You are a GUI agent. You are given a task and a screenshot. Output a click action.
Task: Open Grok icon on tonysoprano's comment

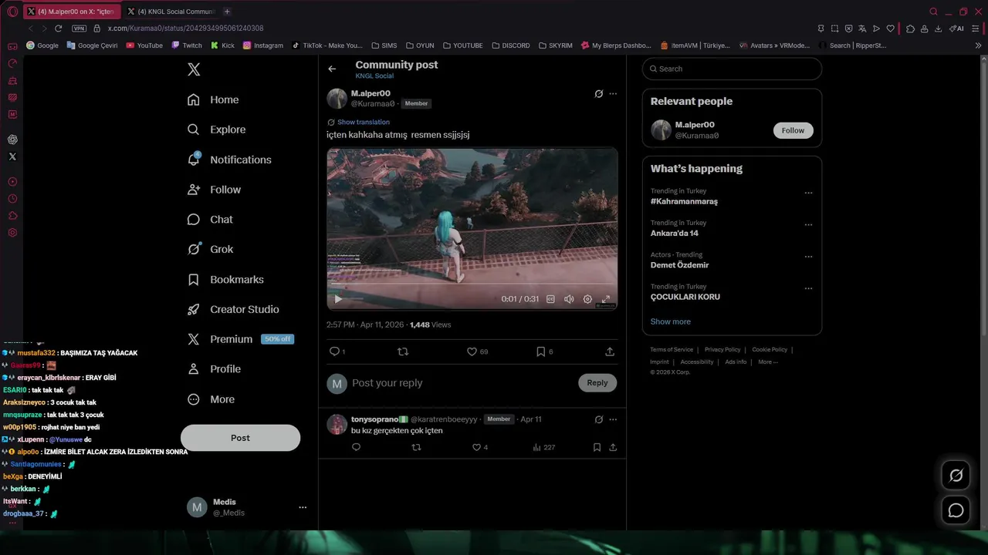(x=598, y=419)
